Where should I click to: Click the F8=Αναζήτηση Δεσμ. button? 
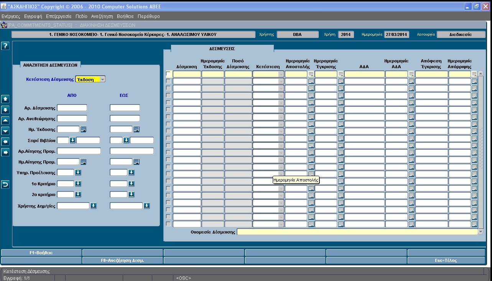pos(123,260)
